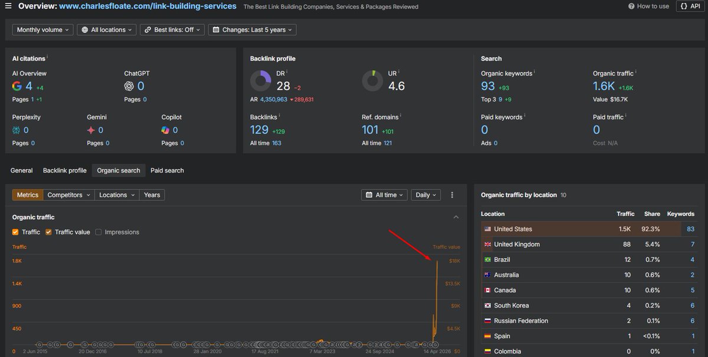Screen dimensions: 708x357
Task: Uncheck the Traffic checkbox
Action: click(x=16, y=232)
